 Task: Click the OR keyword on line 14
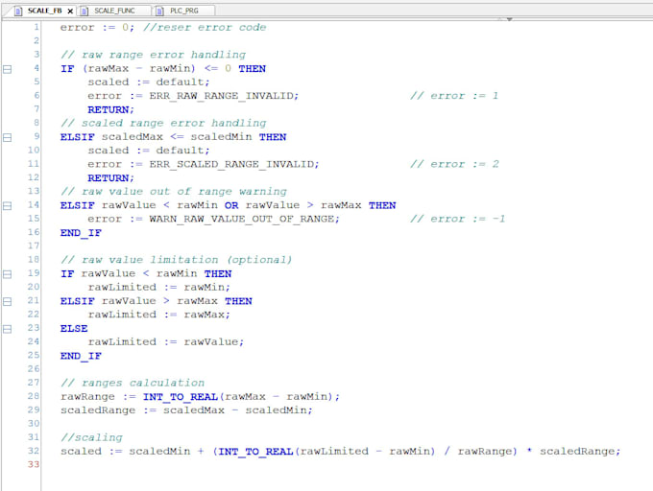point(231,205)
